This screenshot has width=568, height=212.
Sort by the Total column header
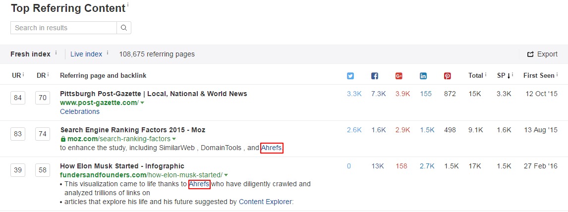coord(476,76)
